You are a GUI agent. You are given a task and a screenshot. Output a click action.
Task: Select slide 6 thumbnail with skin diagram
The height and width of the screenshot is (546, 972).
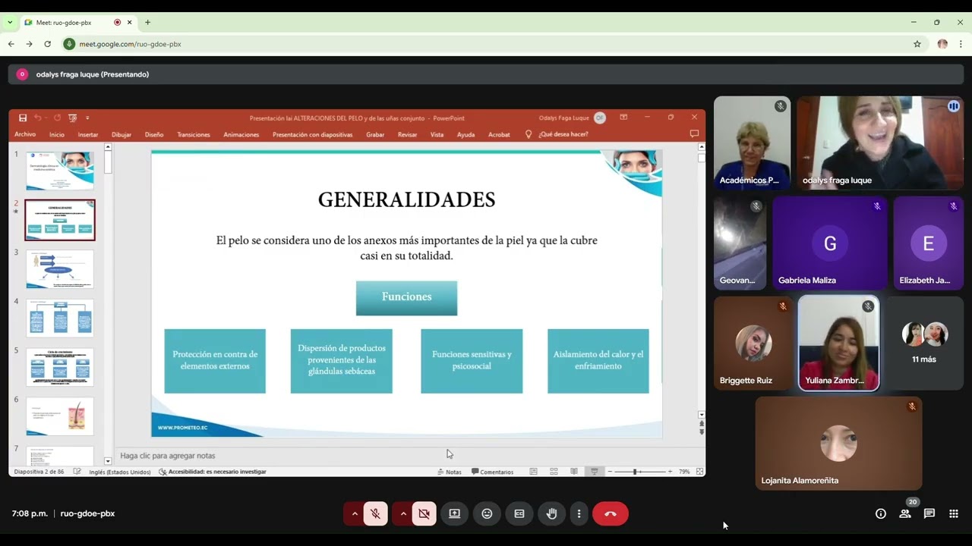pos(60,416)
